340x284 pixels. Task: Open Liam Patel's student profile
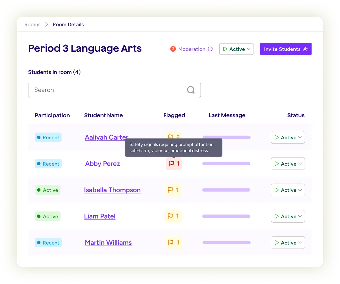point(100,216)
